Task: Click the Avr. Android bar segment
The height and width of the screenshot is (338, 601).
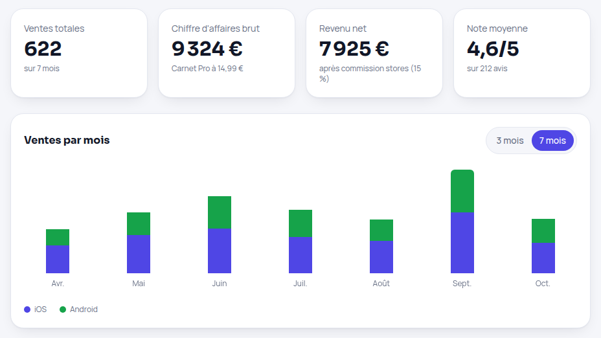Action: click(x=58, y=237)
